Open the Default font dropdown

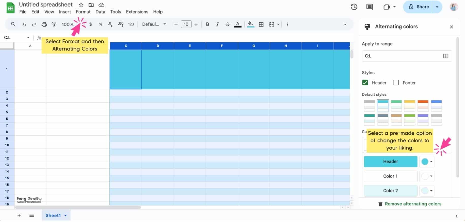pos(154,24)
